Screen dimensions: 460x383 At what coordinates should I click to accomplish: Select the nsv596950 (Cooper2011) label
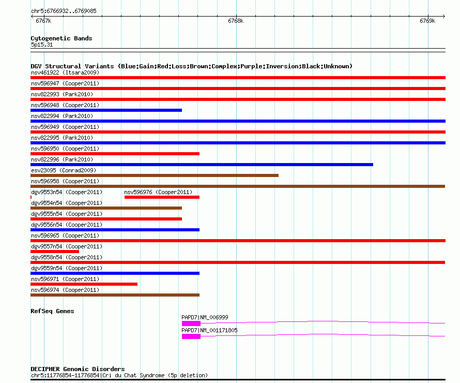[x=65, y=149]
